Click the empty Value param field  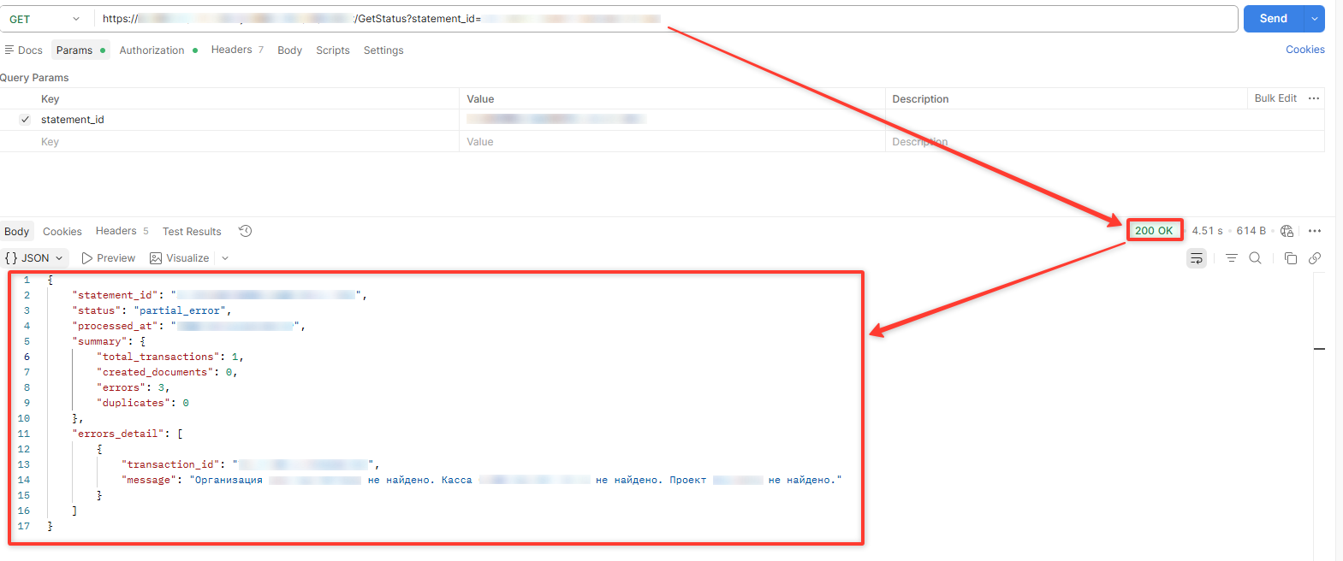coord(672,142)
